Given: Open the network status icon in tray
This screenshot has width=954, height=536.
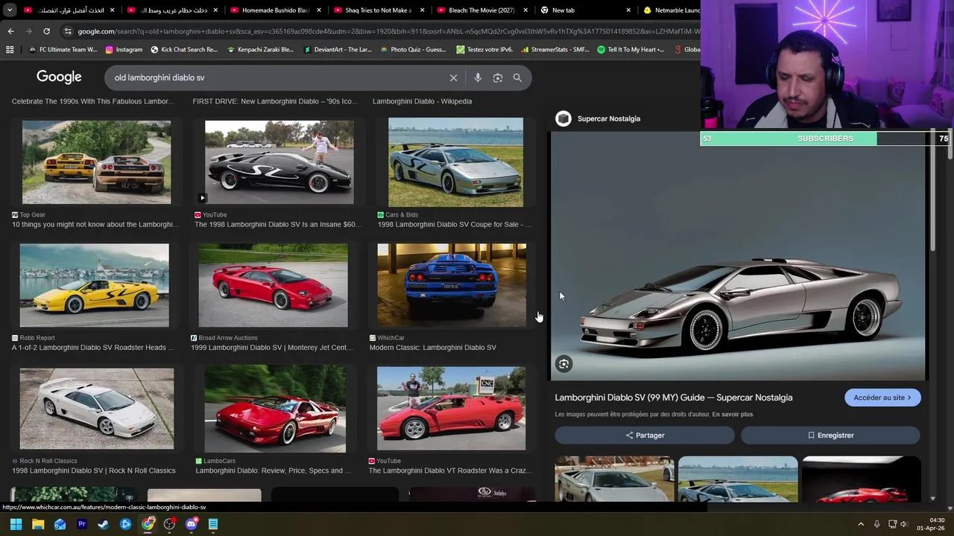Looking at the screenshot, I should coord(892,524).
